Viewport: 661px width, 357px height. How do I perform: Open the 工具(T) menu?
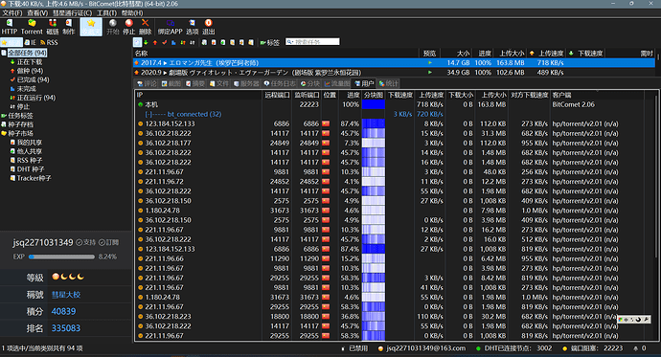tap(106, 13)
